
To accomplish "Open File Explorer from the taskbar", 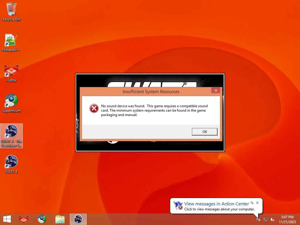I will pos(60,219).
